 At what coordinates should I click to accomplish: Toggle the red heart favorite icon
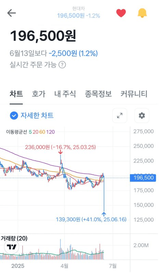[x=121, y=13]
